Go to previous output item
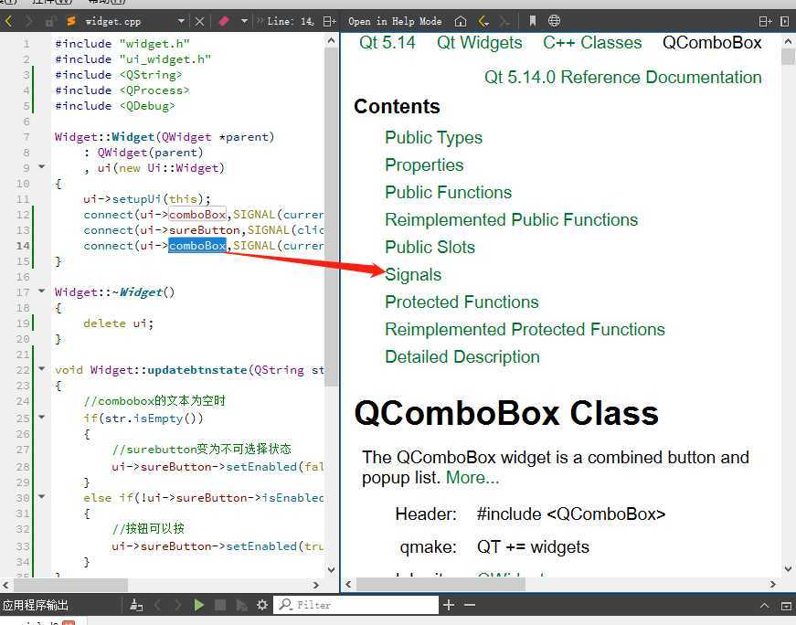Viewport: 796px width, 625px height. pos(158,605)
